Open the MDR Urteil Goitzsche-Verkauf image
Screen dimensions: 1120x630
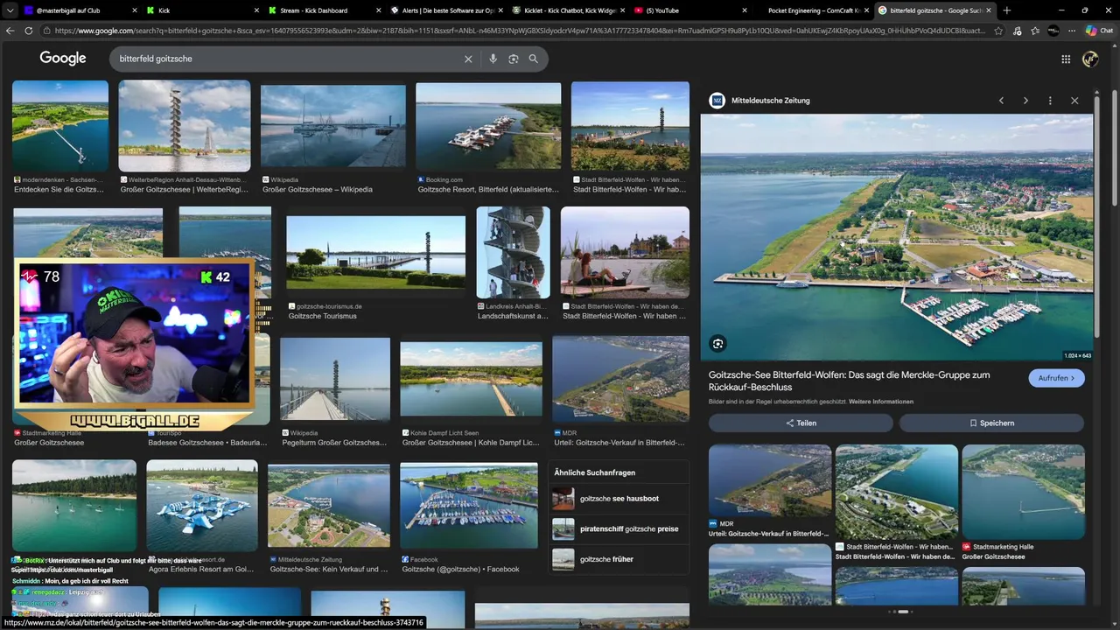click(620, 379)
